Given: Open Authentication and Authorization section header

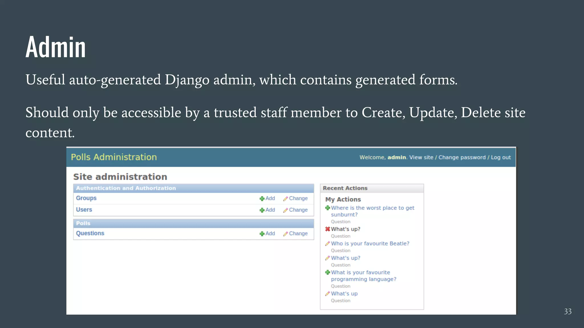Looking at the screenshot, I should (x=126, y=188).
